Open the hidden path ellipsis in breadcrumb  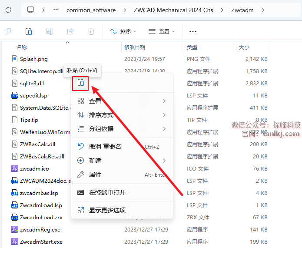coord(56,10)
